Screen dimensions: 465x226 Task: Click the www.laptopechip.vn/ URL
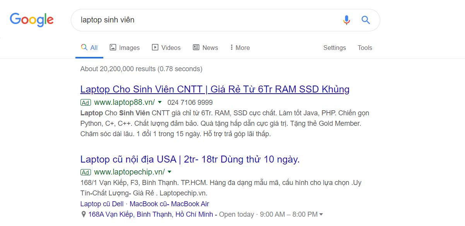130,172
